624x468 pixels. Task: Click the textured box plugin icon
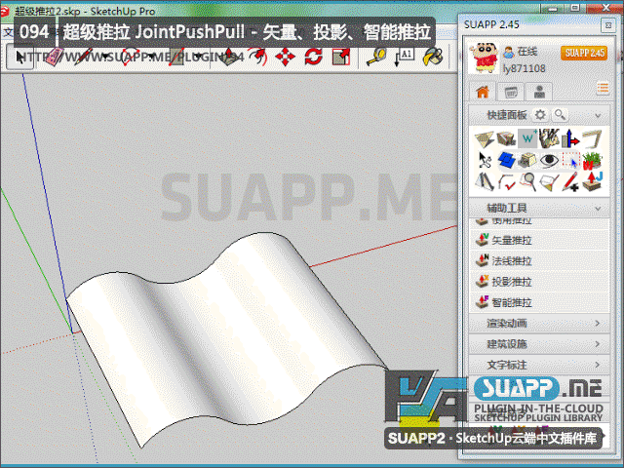click(506, 138)
